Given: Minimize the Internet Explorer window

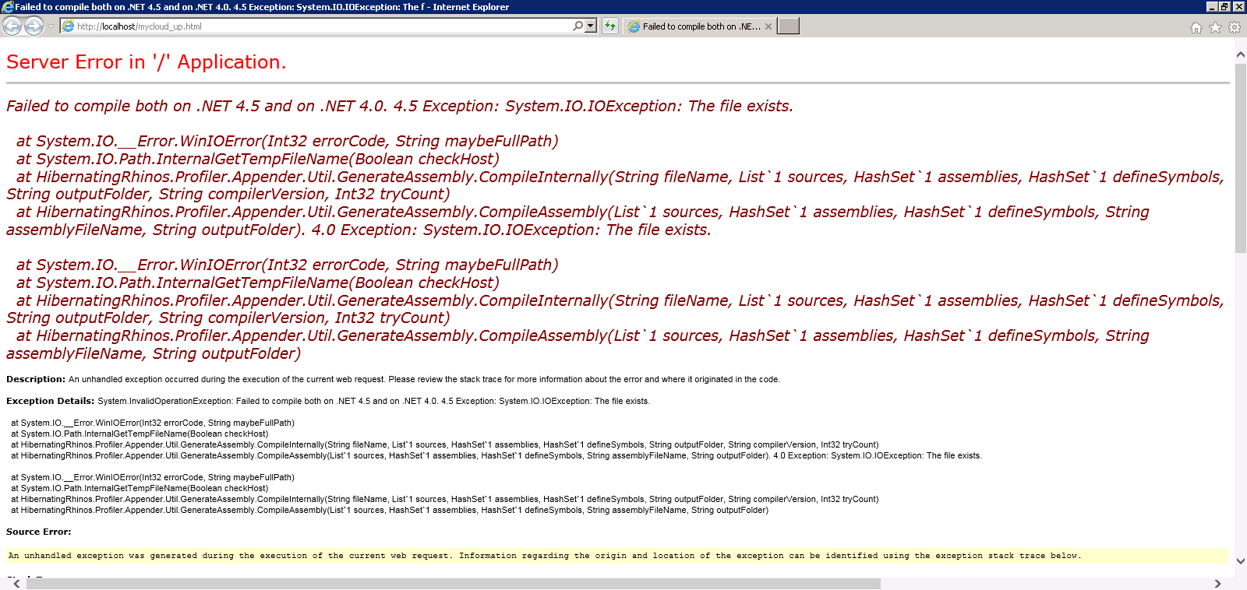Looking at the screenshot, I should point(1212,6).
